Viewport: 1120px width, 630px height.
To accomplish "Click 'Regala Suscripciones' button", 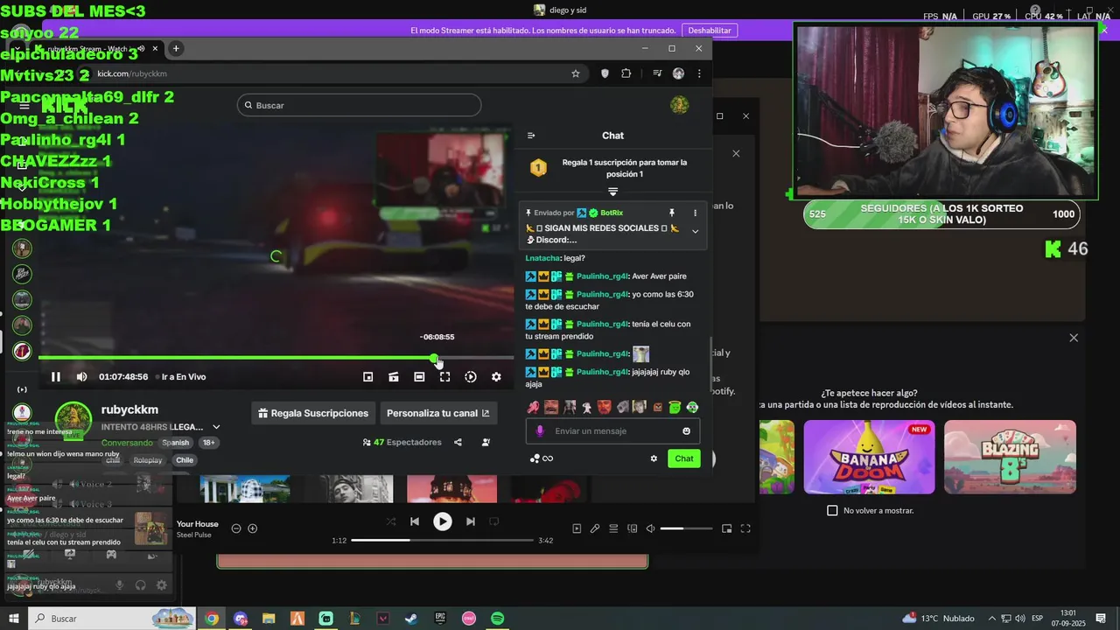I will (313, 413).
